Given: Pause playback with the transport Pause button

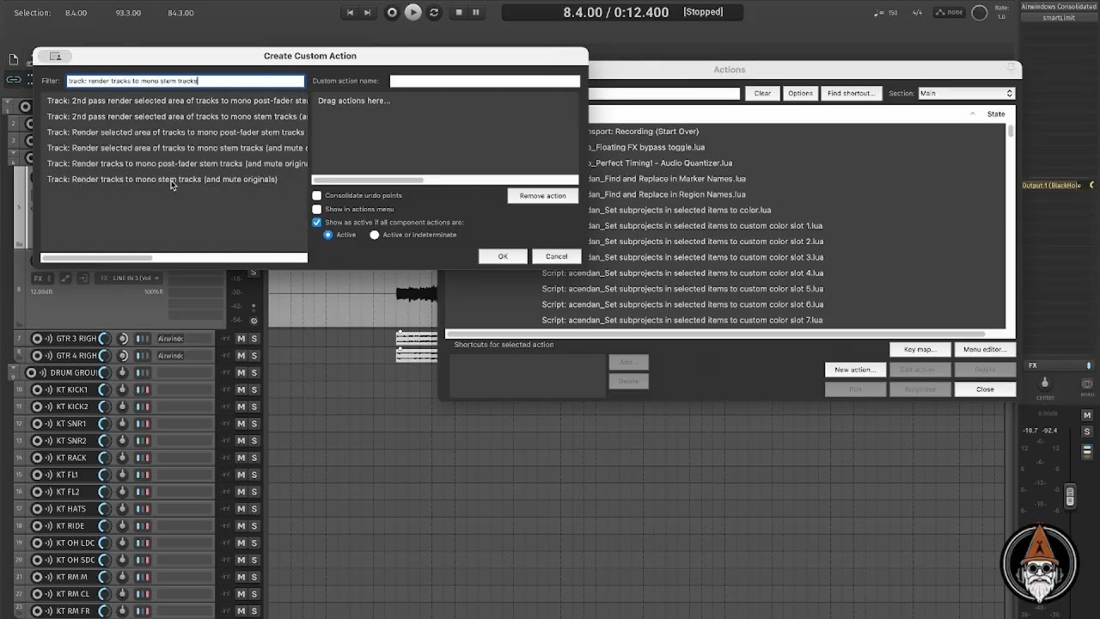Looking at the screenshot, I should 476,12.
